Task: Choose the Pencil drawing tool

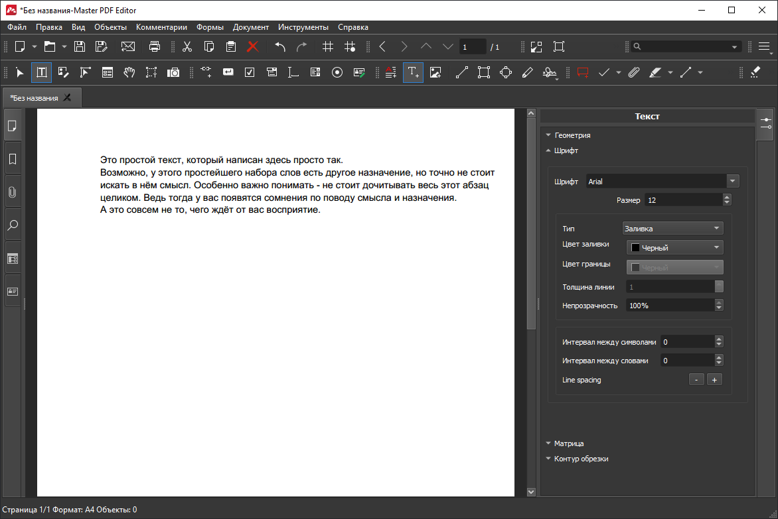Action: click(x=527, y=72)
